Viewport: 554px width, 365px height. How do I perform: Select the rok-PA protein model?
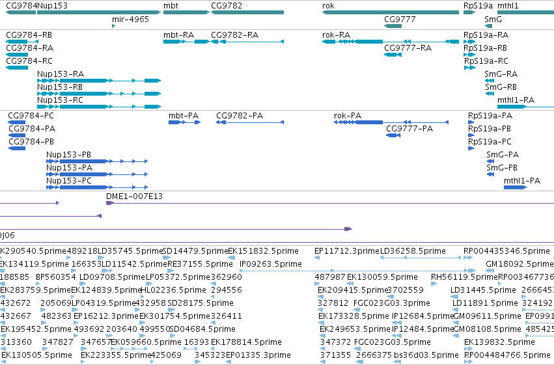click(391, 122)
